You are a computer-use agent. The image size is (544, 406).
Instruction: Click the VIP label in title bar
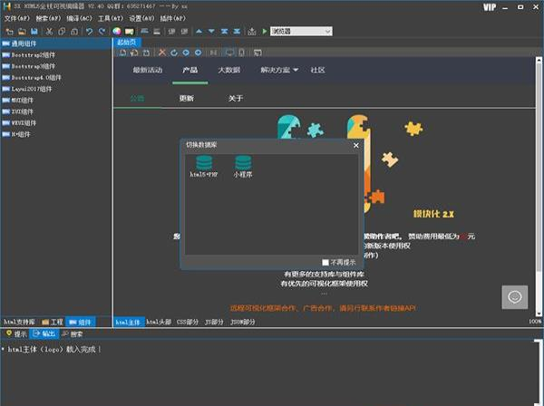pos(490,7)
